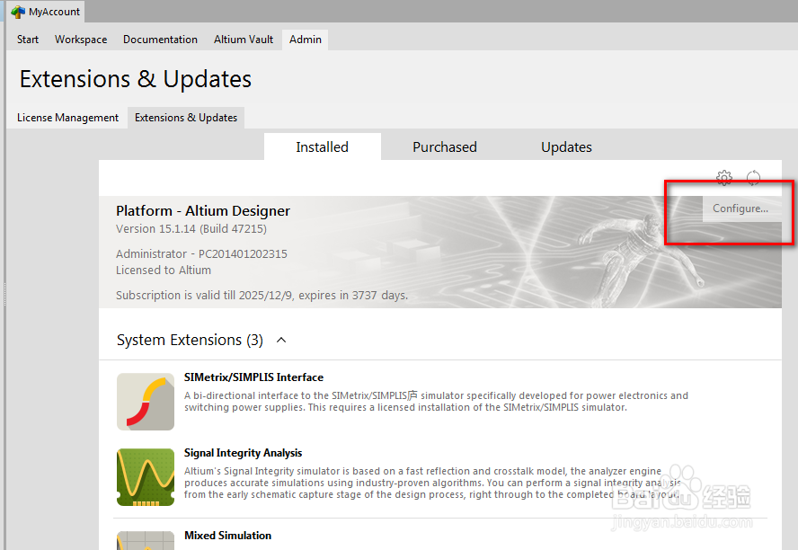Image resolution: width=798 pixels, height=550 pixels.
Task: Click the System Extensions (3) heading
Action: (190, 340)
